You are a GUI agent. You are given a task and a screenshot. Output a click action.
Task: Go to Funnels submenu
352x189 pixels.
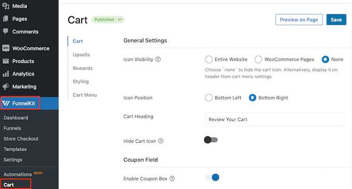click(x=12, y=128)
